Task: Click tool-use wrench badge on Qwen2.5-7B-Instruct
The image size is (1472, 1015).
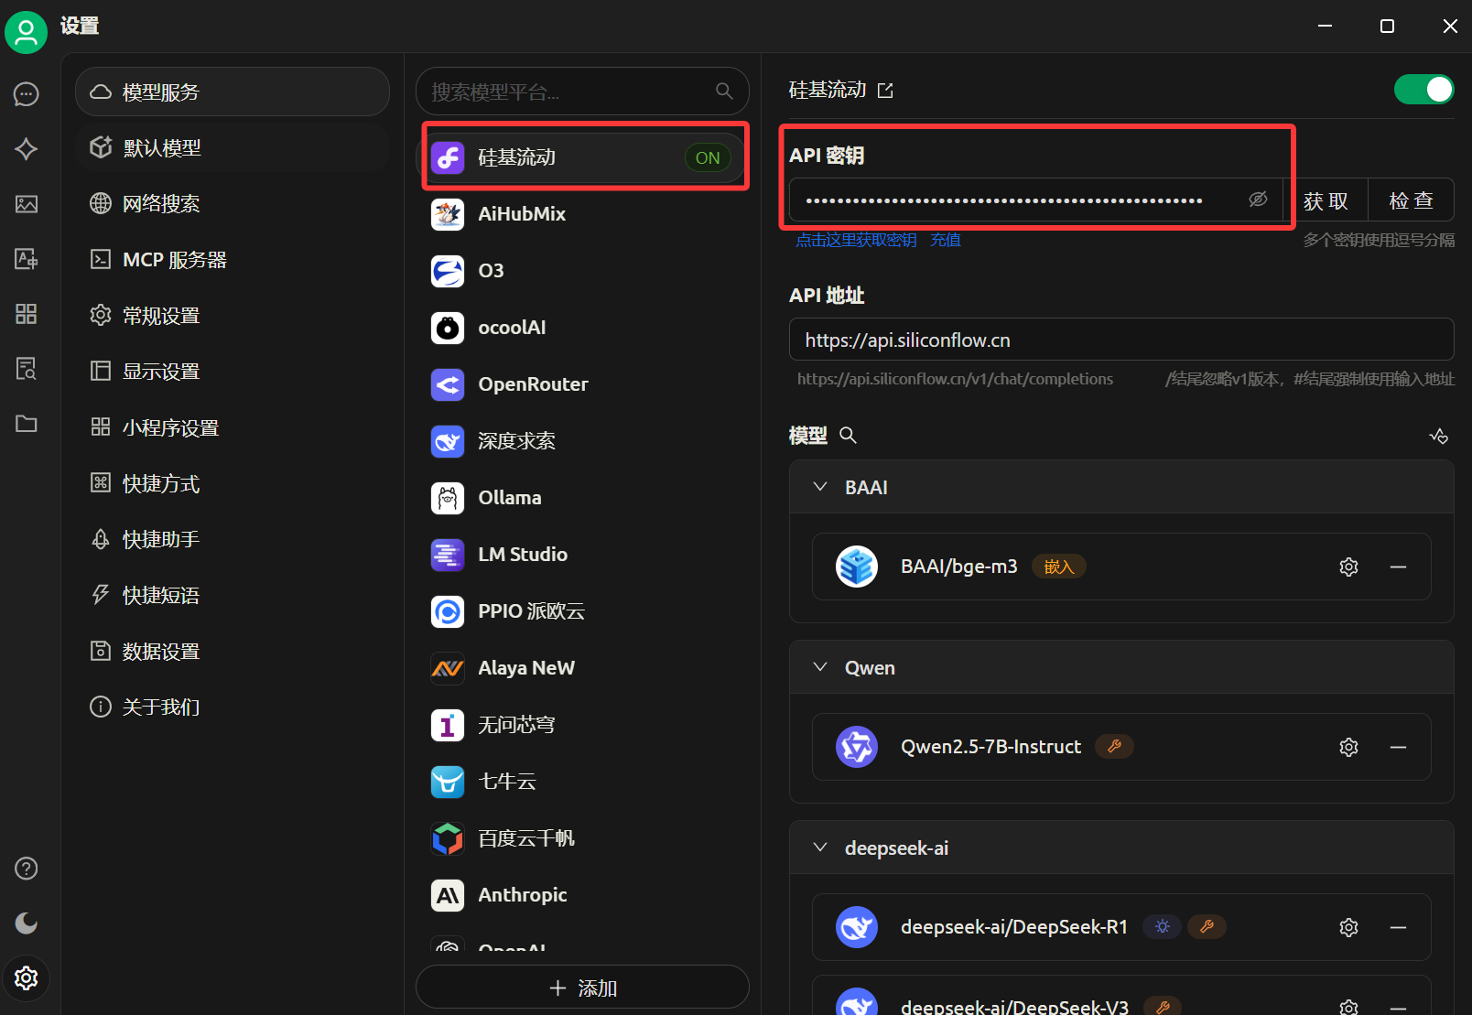Action: [x=1114, y=747]
